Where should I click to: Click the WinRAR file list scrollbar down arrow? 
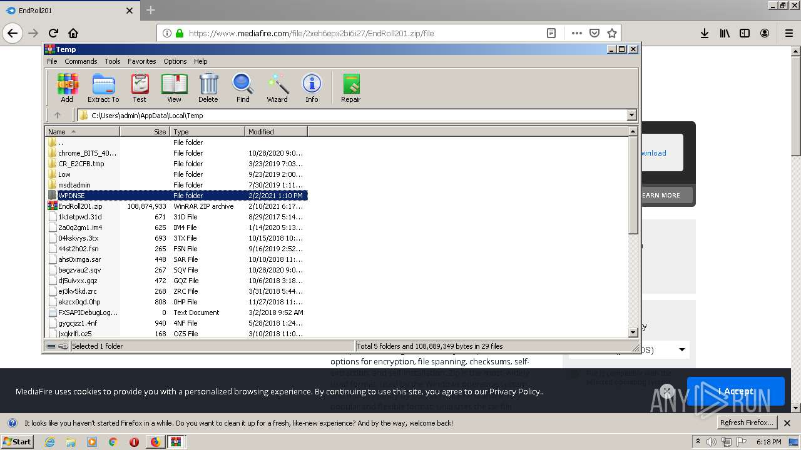[633, 332]
